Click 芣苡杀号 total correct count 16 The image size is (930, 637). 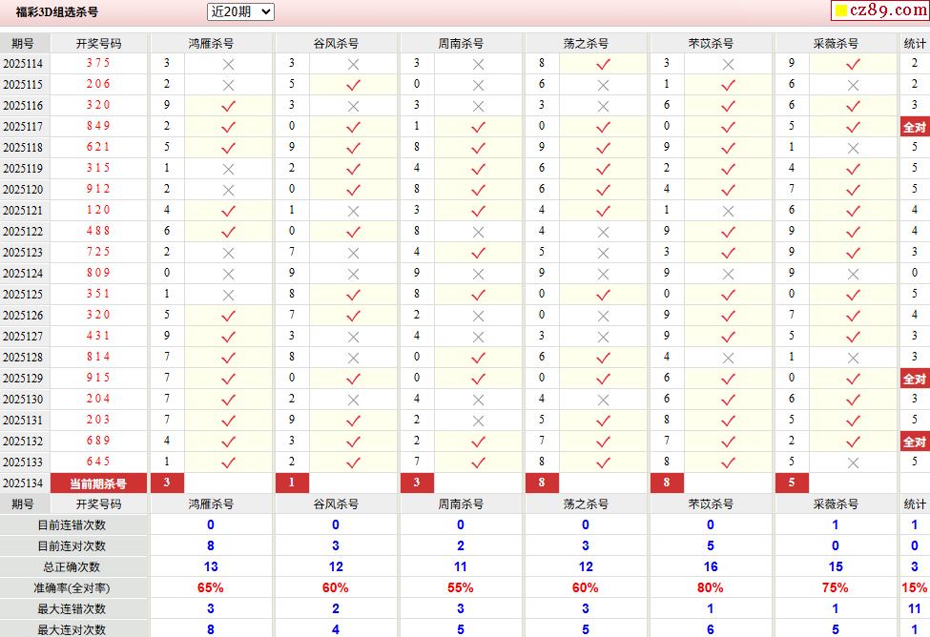click(711, 567)
